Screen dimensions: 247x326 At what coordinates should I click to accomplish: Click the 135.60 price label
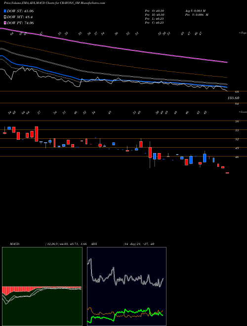click(233, 98)
